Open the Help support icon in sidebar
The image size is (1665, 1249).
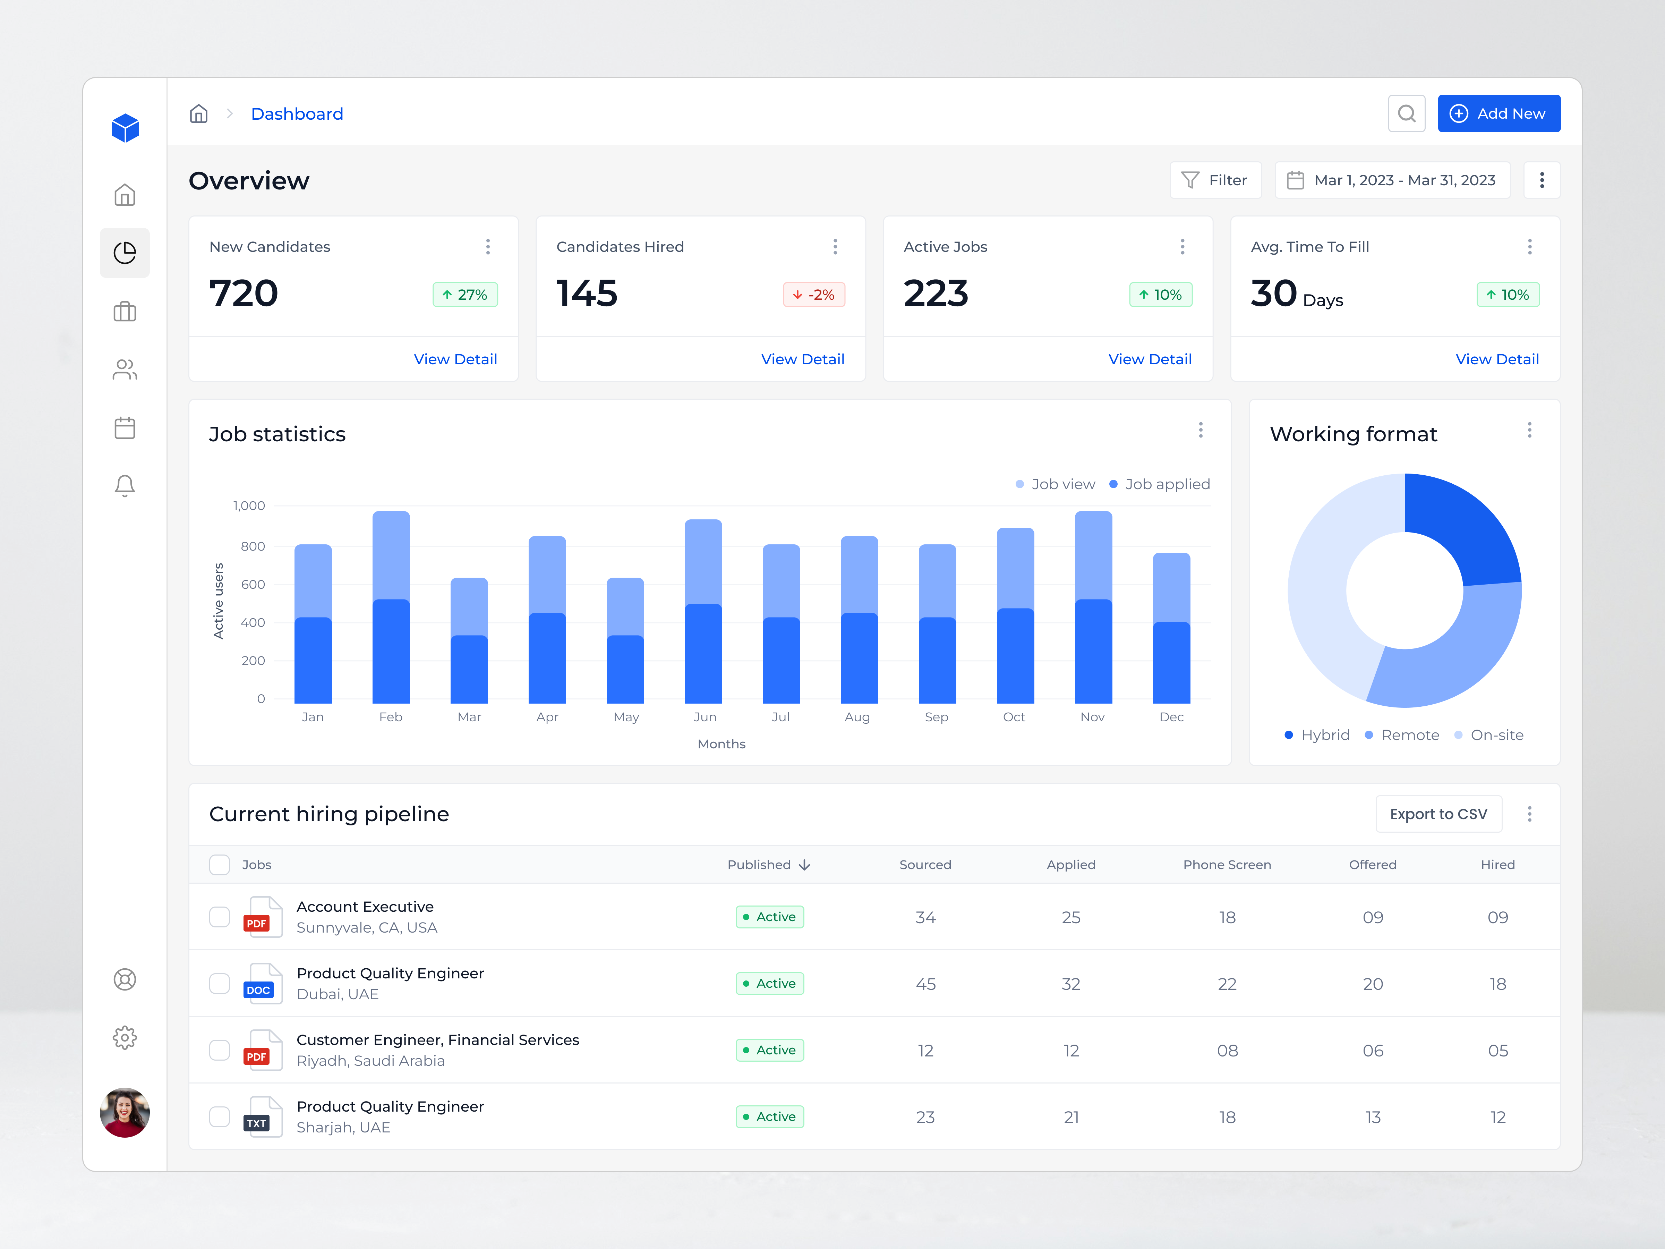(125, 979)
